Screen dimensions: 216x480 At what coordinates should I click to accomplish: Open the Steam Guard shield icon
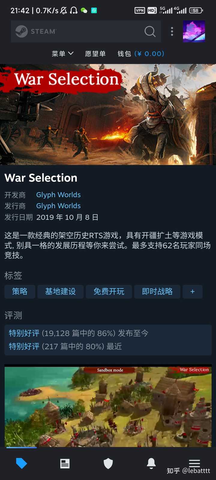click(x=108, y=463)
